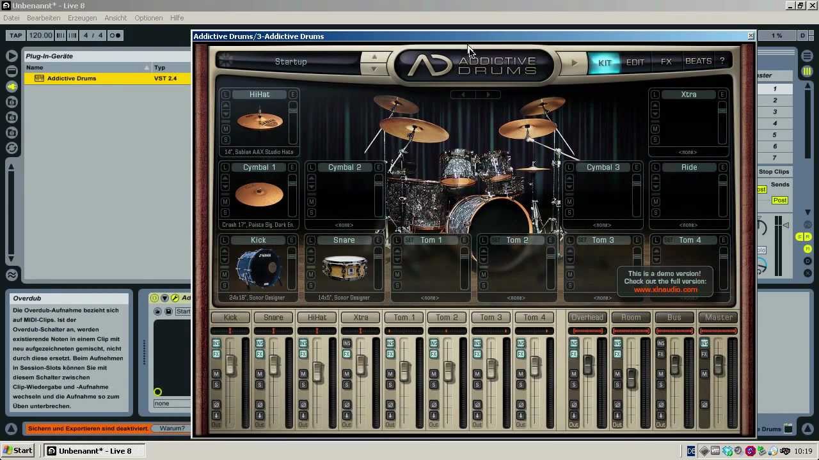819x460 pixels.
Task: Select previous preset with up arrow
Action: pos(374,56)
